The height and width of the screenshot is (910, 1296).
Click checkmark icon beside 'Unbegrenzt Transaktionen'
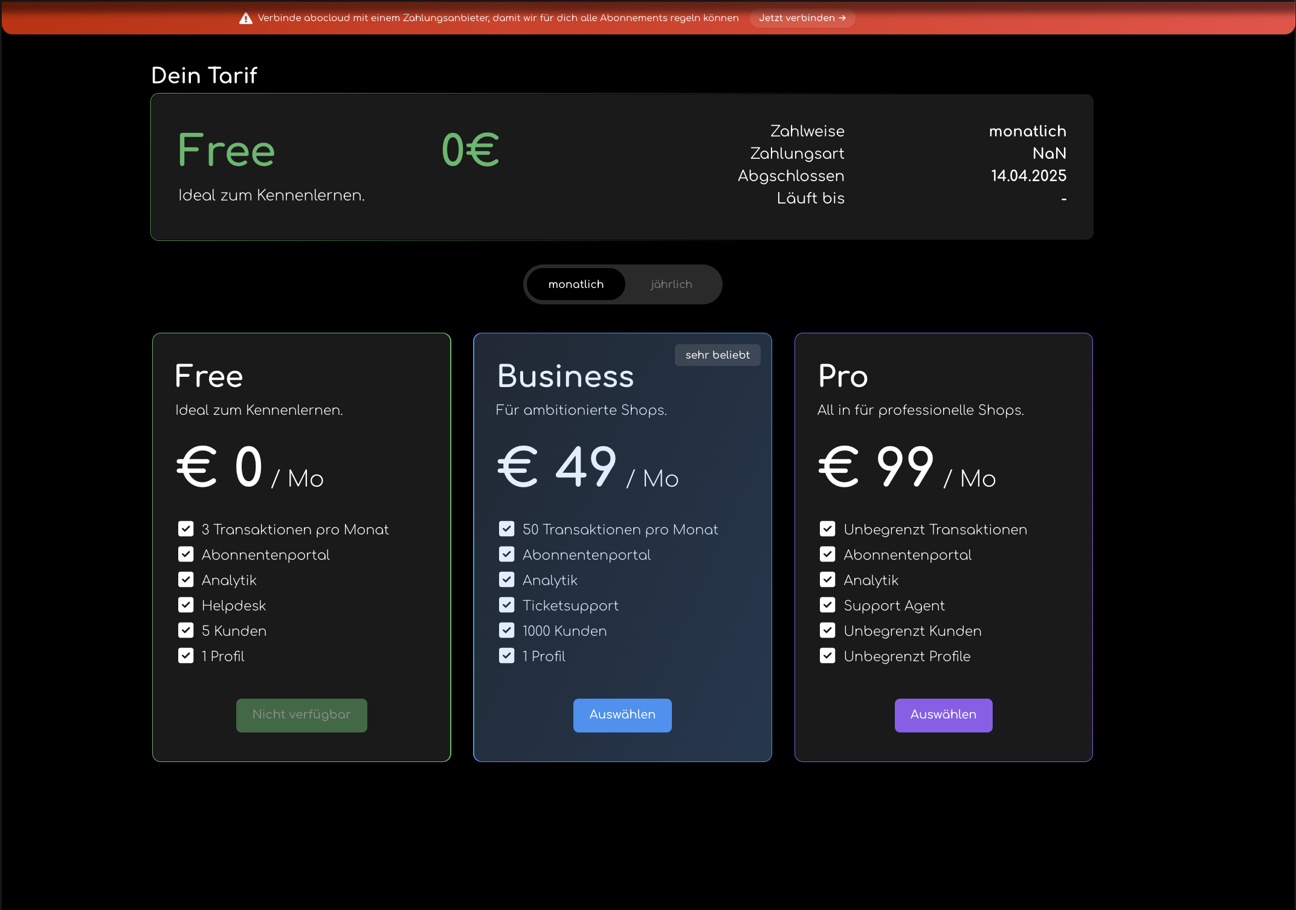[x=828, y=529]
